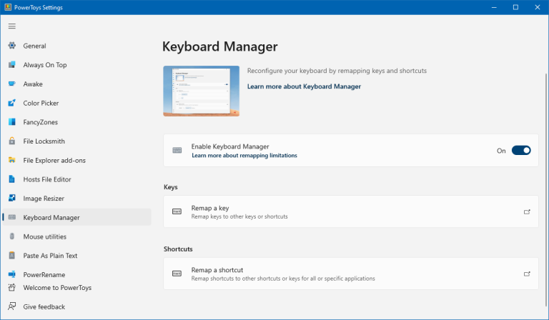The image size is (549, 320).
Task: Click the Give feedback option
Action: click(44, 306)
